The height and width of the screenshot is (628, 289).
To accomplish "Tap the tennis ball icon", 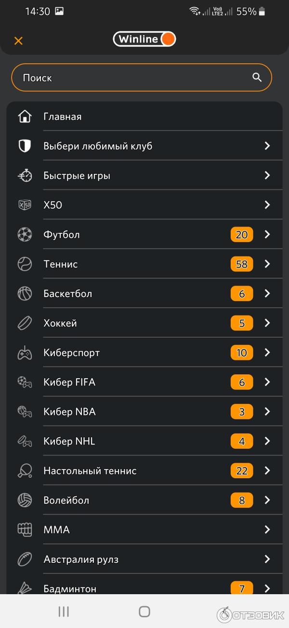I will tap(25, 264).
